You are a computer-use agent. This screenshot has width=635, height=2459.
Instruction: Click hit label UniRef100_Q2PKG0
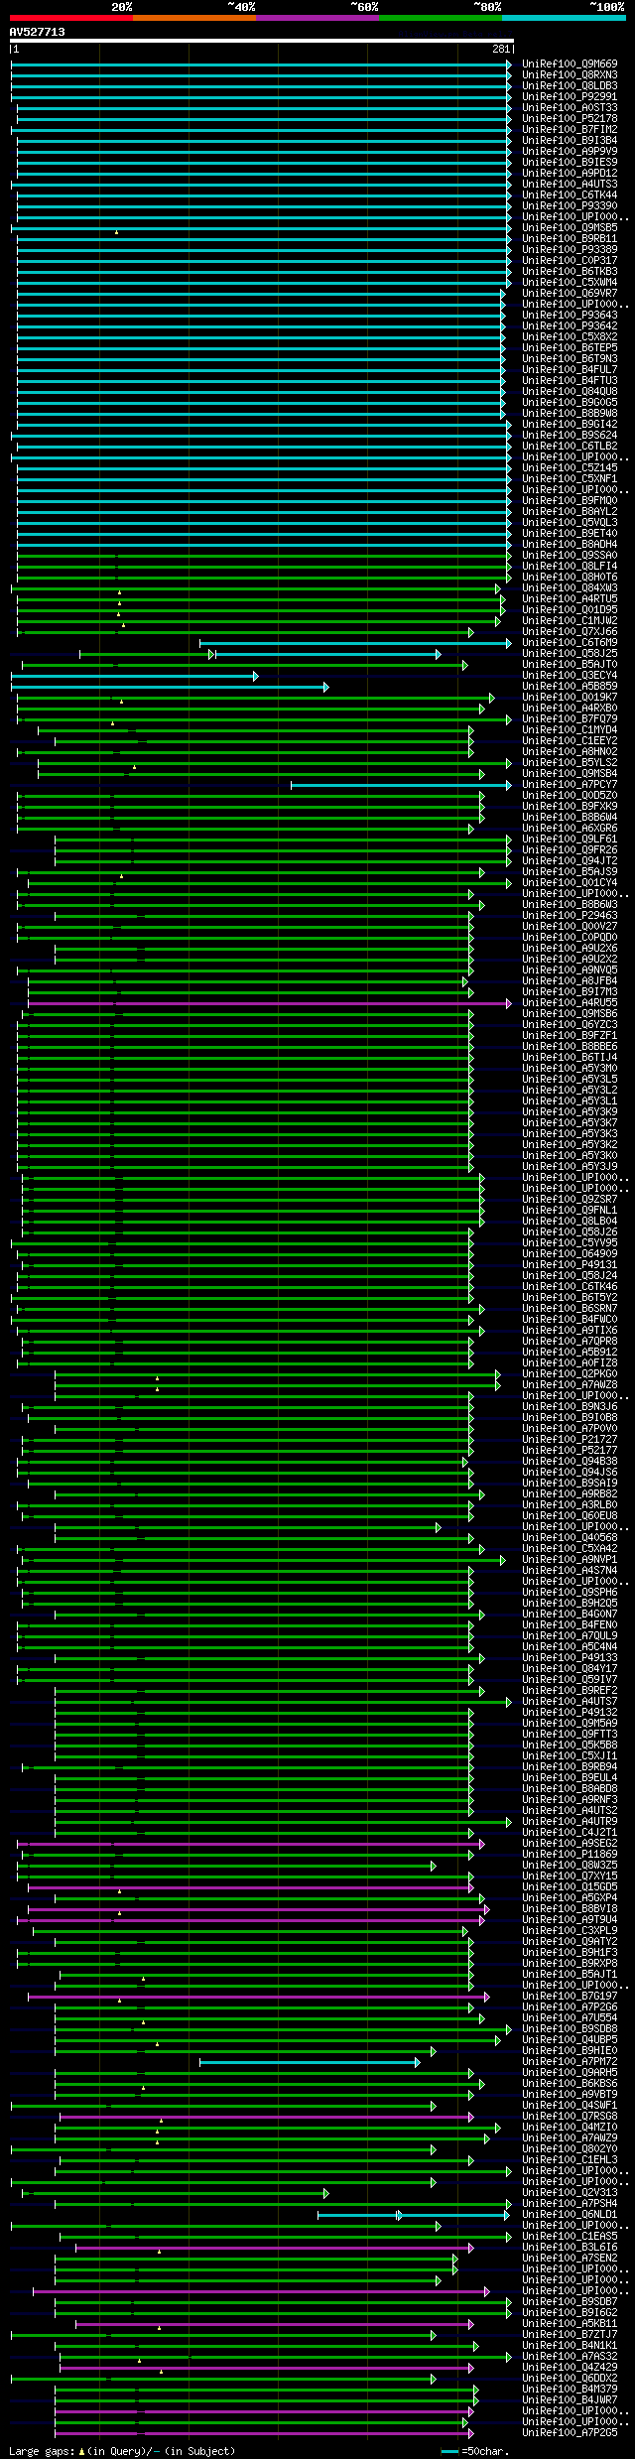tap(570, 1374)
